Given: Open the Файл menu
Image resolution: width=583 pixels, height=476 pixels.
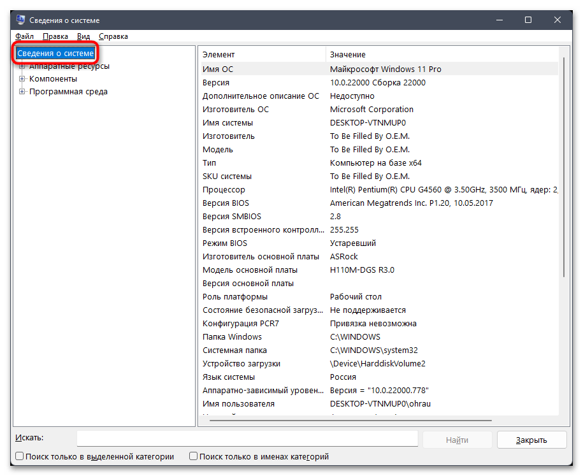Looking at the screenshot, I should (25, 36).
